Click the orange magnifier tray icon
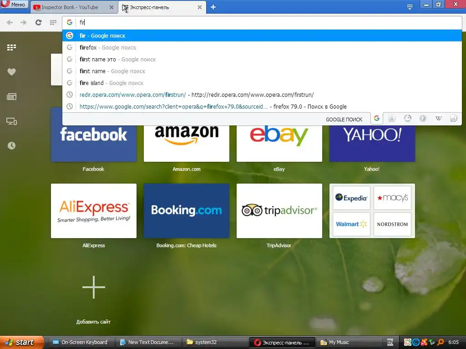 441,342
